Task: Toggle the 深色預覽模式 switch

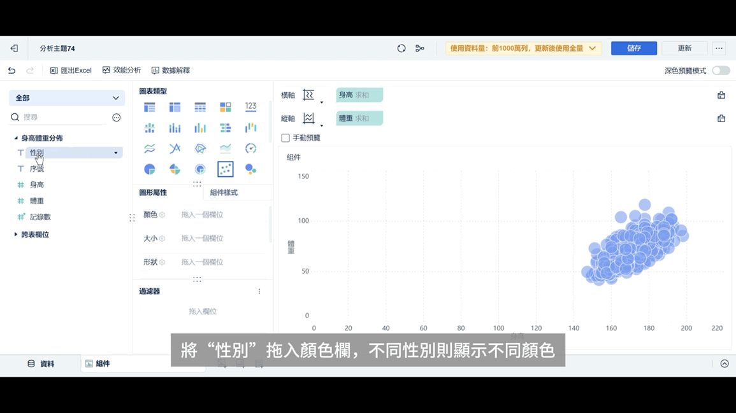Action: [x=721, y=71]
